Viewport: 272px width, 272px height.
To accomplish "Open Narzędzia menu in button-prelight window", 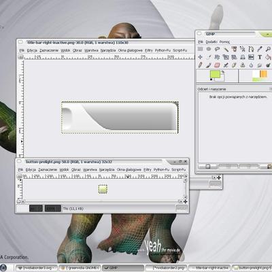I will 107,169.
